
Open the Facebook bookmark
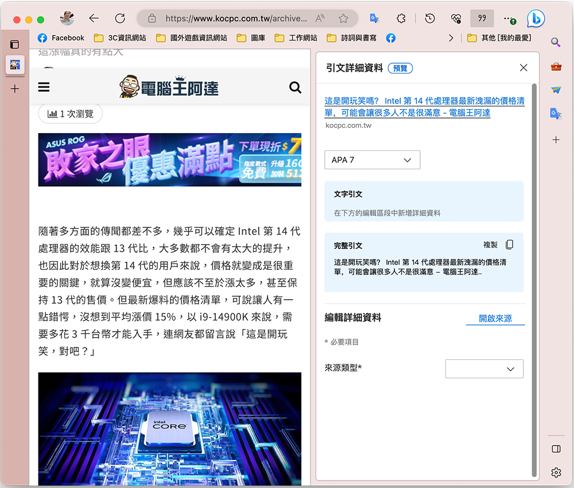click(61, 38)
